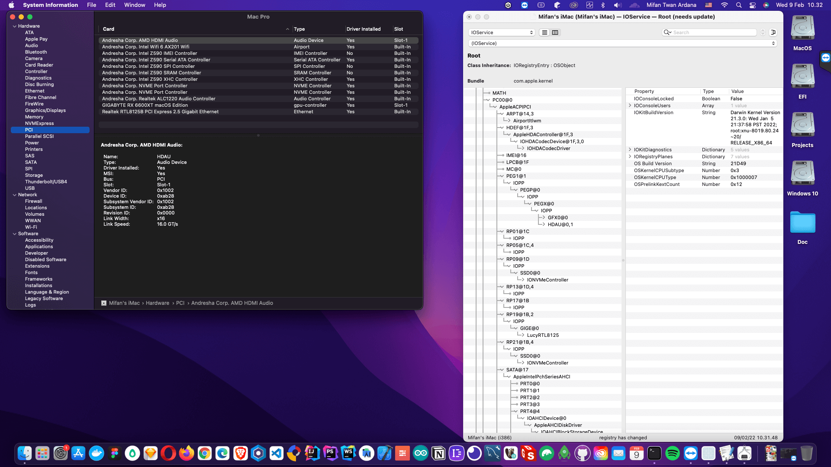The height and width of the screenshot is (467, 831).
Task: Launch IntelliJ IDEA from the dock
Action: tap(312, 453)
